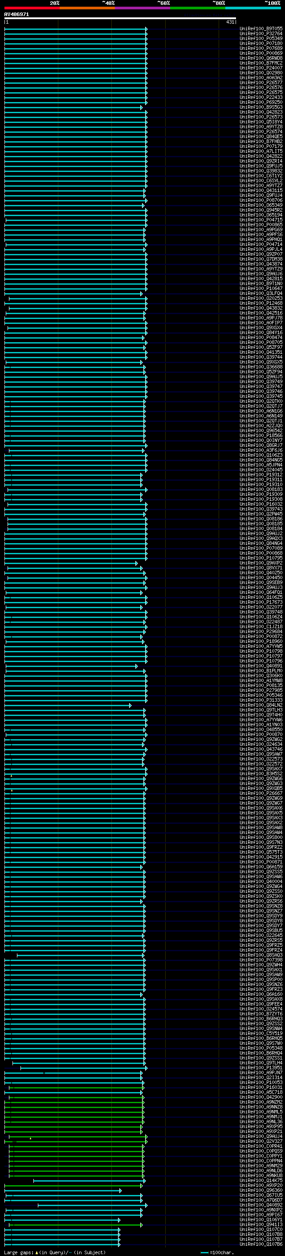Select label UniRef100_C1JZ18
Image resolution: width=285 pixels, height=1256 pixels.
pos(261,626)
